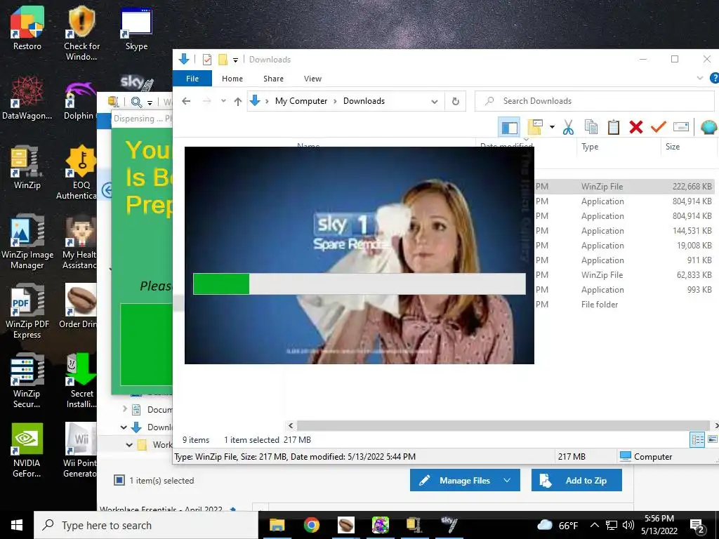The height and width of the screenshot is (539, 719).
Task: Expand the address bar history dropdown
Action: [x=434, y=101]
